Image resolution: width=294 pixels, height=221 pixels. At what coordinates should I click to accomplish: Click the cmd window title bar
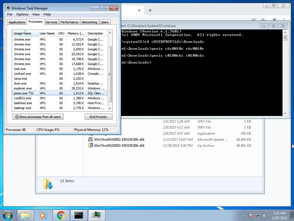[189, 26]
